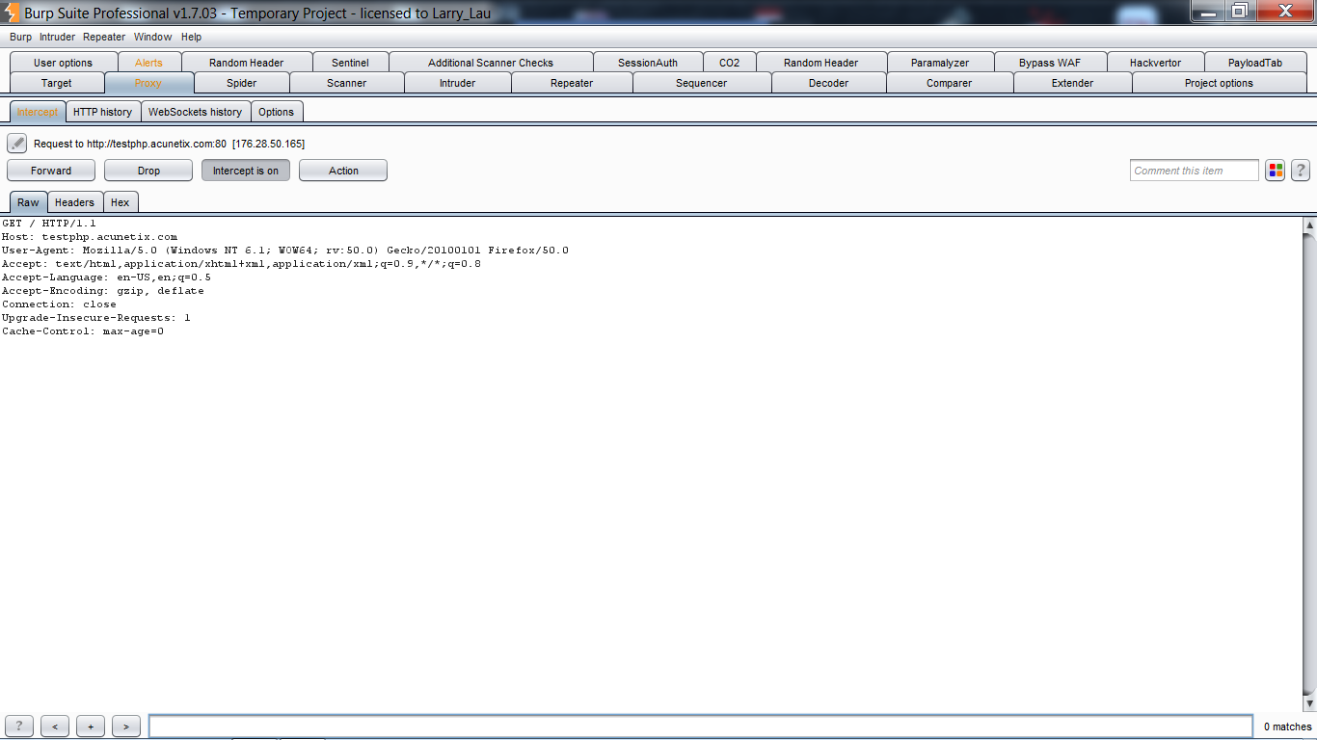Click the vertical scrollbar track of the request editor
Screen dimensions: 1317x740
pyautogui.click(x=1309, y=464)
